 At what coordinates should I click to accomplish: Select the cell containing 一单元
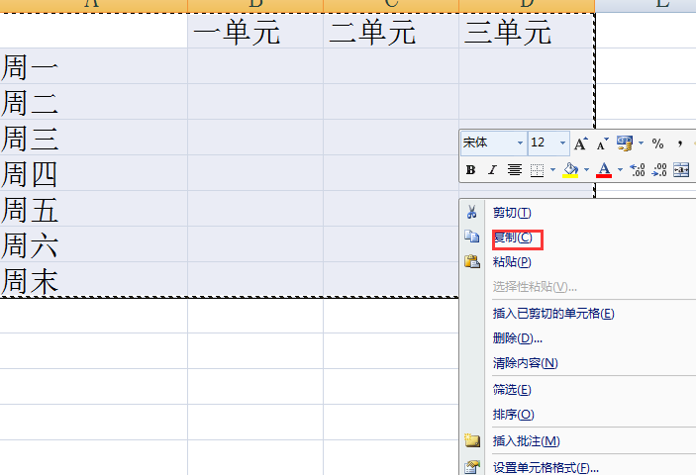[x=255, y=31]
